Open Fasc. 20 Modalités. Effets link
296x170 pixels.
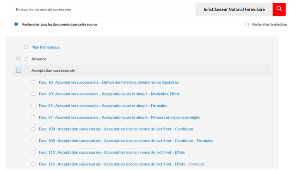click(109, 94)
